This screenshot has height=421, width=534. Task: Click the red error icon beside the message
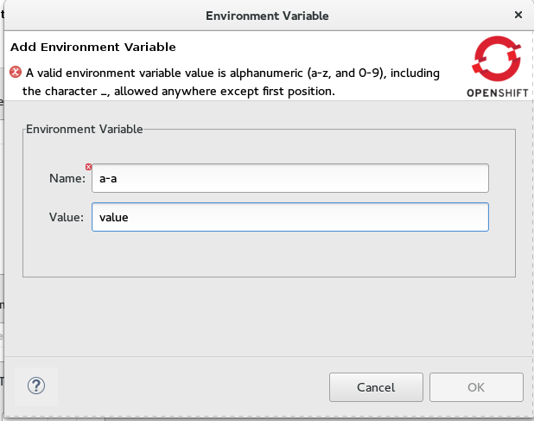[16, 73]
